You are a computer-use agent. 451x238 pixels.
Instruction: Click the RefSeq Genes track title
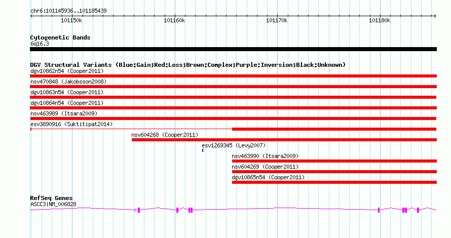click(x=51, y=198)
